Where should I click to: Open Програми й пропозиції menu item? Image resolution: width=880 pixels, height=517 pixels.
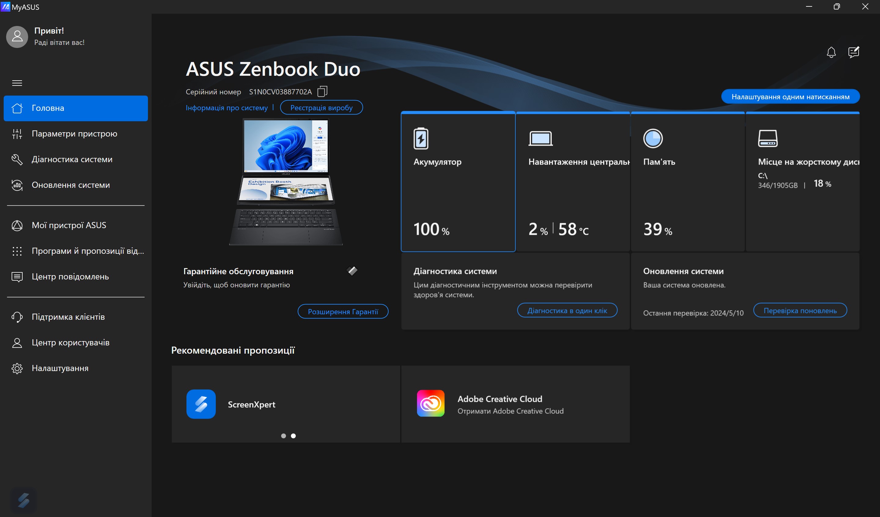(76, 251)
